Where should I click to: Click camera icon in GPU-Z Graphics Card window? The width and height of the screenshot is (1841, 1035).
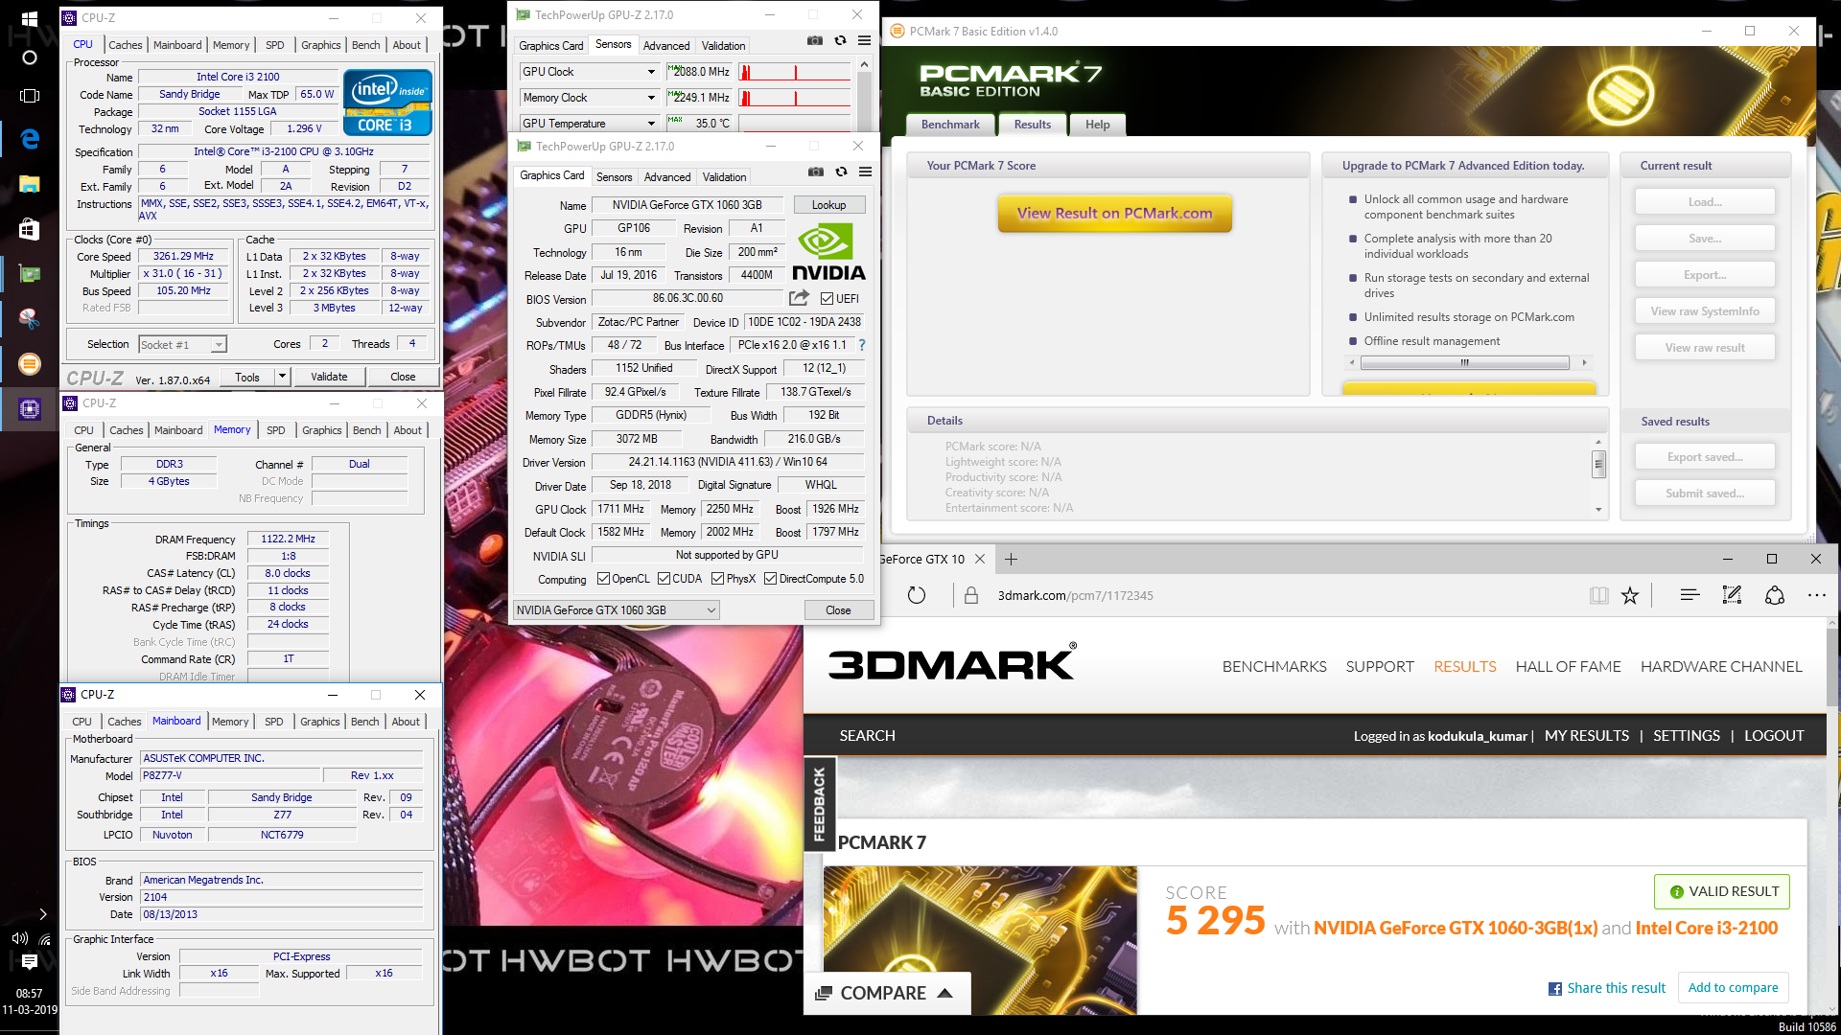tap(815, 172)
